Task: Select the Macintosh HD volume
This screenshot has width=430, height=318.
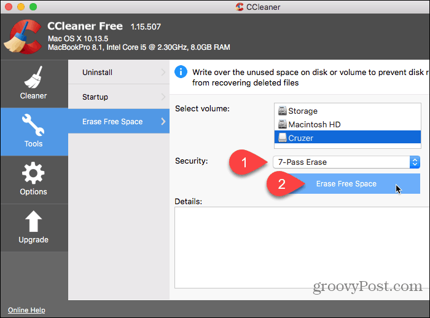Action: tap(348, 124)
